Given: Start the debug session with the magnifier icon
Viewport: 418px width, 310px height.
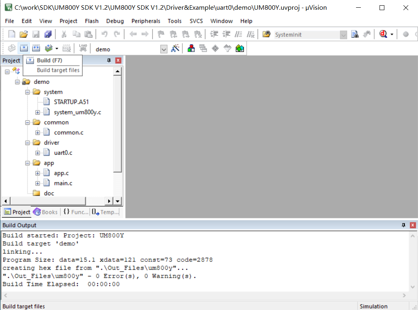Looking at the screenshot, I should [x=383, y=34].
